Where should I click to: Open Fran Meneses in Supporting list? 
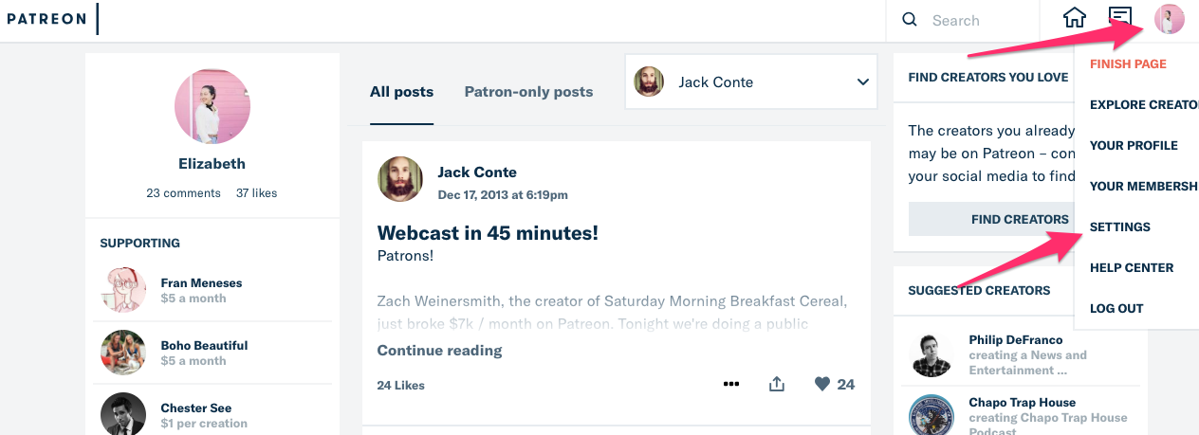[201, 283]
